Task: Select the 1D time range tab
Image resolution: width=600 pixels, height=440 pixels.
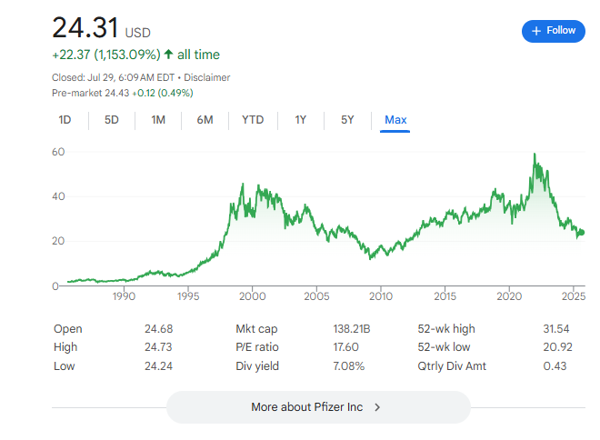Action: pos(65,120)
